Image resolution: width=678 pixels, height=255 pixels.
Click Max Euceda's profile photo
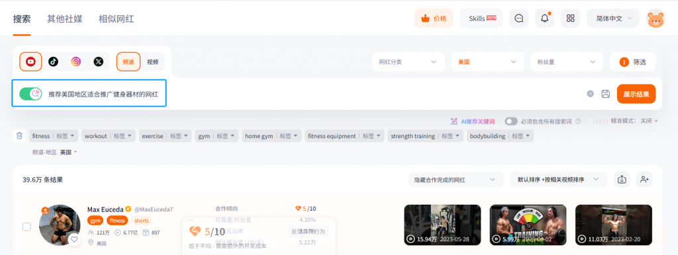click(60, 225)
